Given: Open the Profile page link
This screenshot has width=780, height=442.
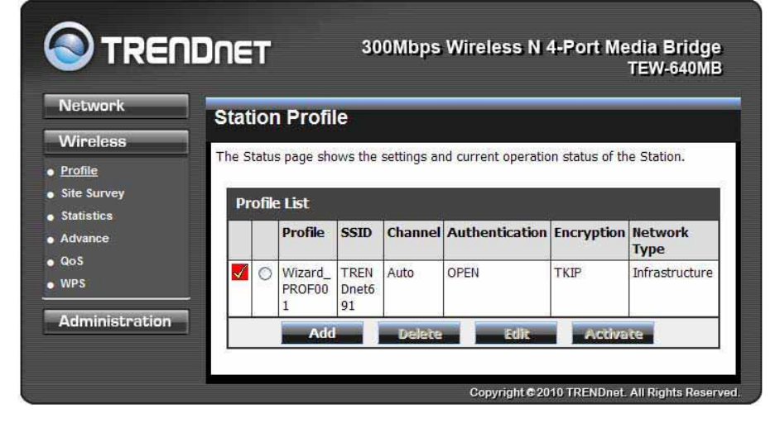Looking at the screenshot, I should click(79, 171).
